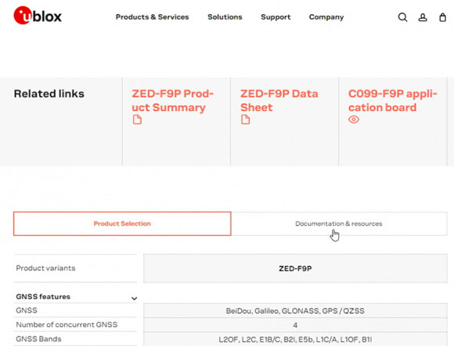Viewport: 454px width, 346px height.
Task: Open the ZED-F9P Data Sheet link
Action: (x=279, y=101)
